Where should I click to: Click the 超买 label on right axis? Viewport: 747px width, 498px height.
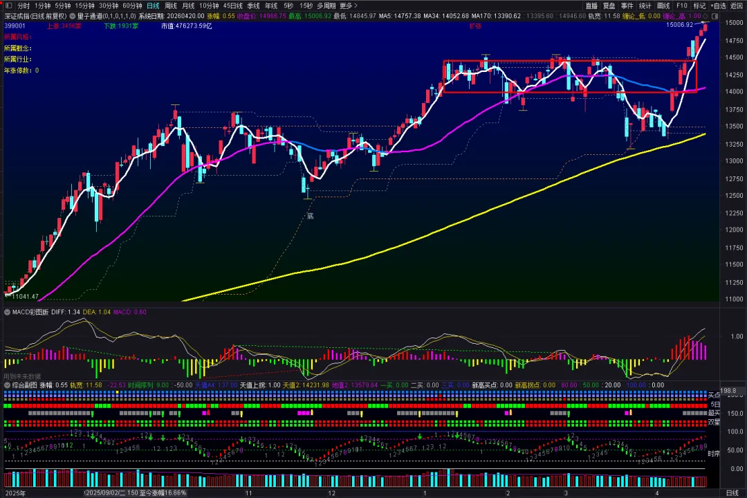tap(714, 413)
